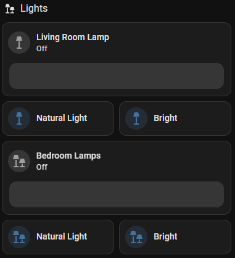Activate Bright scene for Bedroom Lamps
The image size is (235, 258).
(175, 237)
